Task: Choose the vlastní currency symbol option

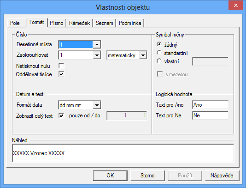Action: 159,61
